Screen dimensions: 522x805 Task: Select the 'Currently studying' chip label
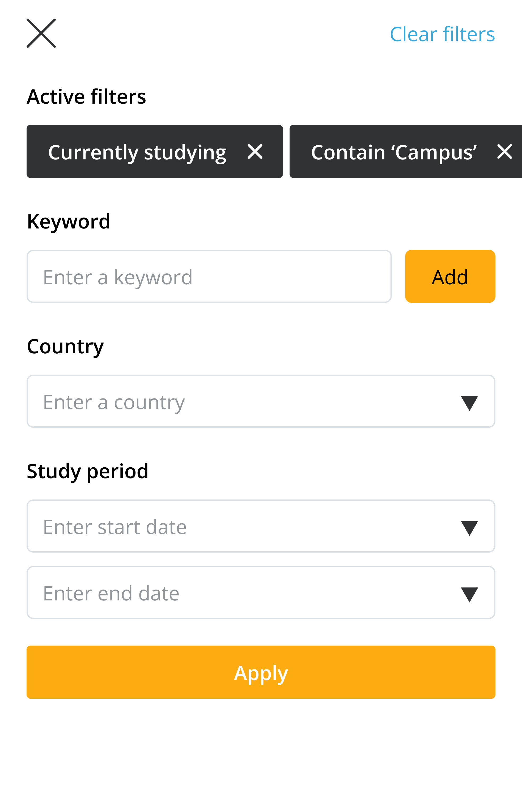tap(137, 152)
